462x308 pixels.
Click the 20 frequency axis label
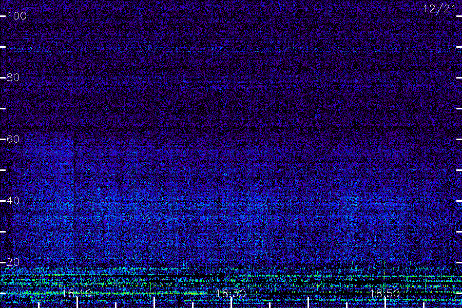pos(13,262)
